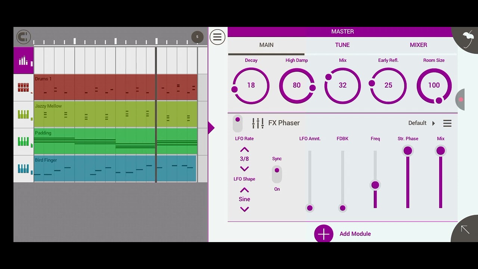Click the 3/8 LFO Rate value

pyautogui.click(x=244, y=159)
